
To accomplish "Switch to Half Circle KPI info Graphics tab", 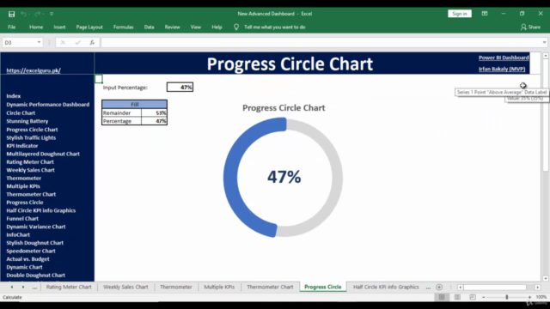I will click(x=386, y=287).
